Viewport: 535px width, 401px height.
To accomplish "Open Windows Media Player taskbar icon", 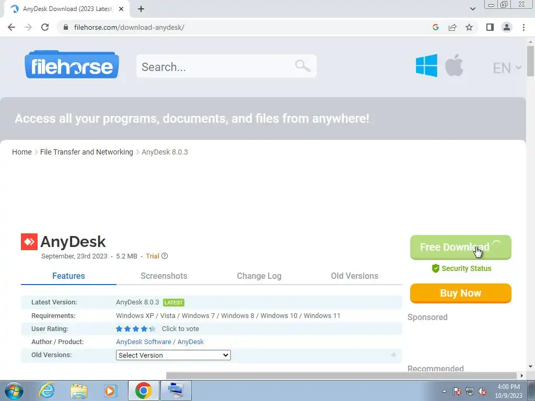I will [x=111, y=391].
